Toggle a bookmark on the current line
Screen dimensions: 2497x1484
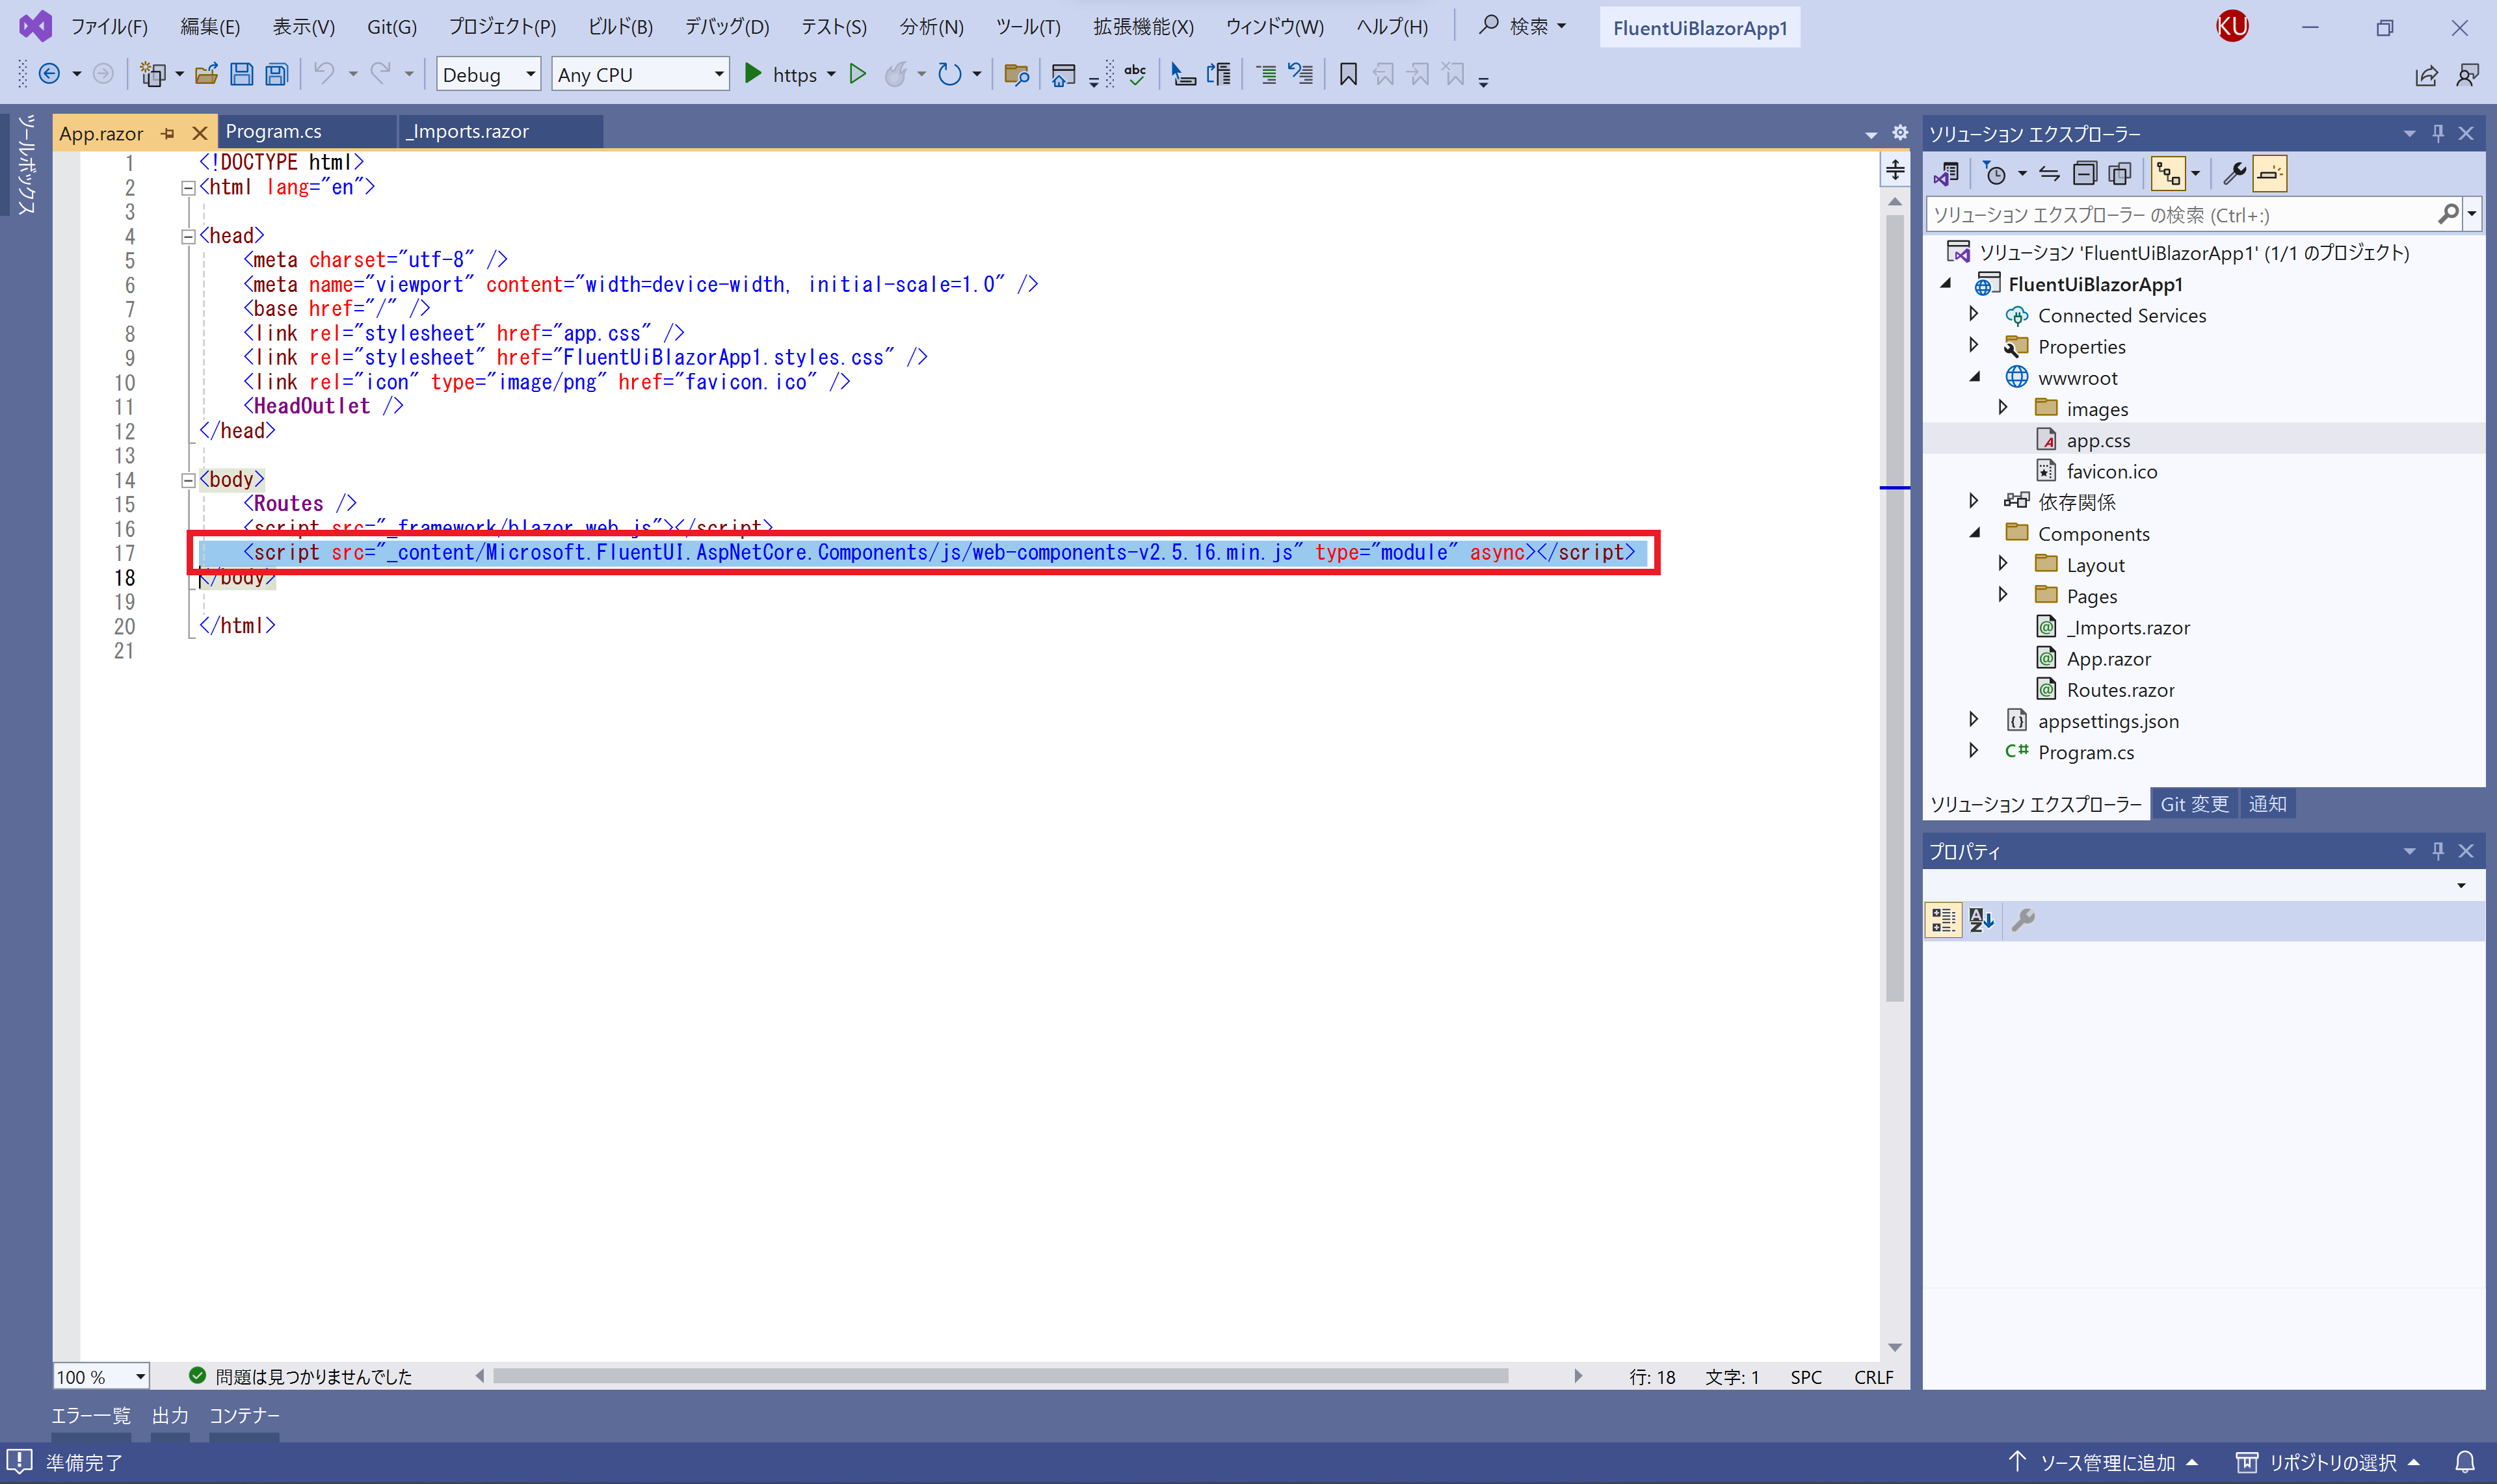tap(1349, 74)
